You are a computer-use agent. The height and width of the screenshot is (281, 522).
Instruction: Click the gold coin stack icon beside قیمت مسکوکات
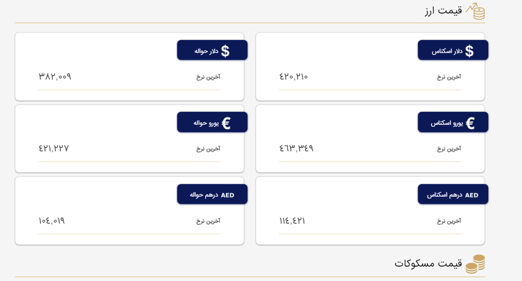pyautogui.click(x=475, y=264)
